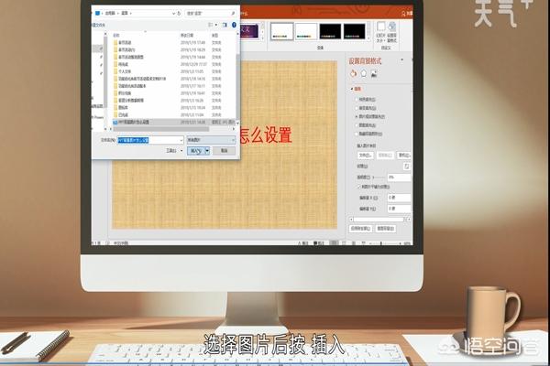Adjust the transparency slider in the Format Background pane

(x=379, y=178)
